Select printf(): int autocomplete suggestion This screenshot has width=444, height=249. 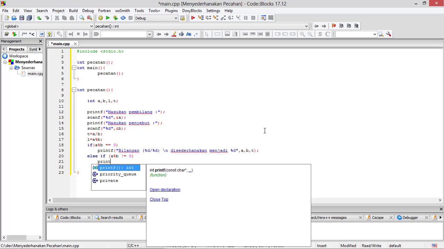click(x=116, y=168)
